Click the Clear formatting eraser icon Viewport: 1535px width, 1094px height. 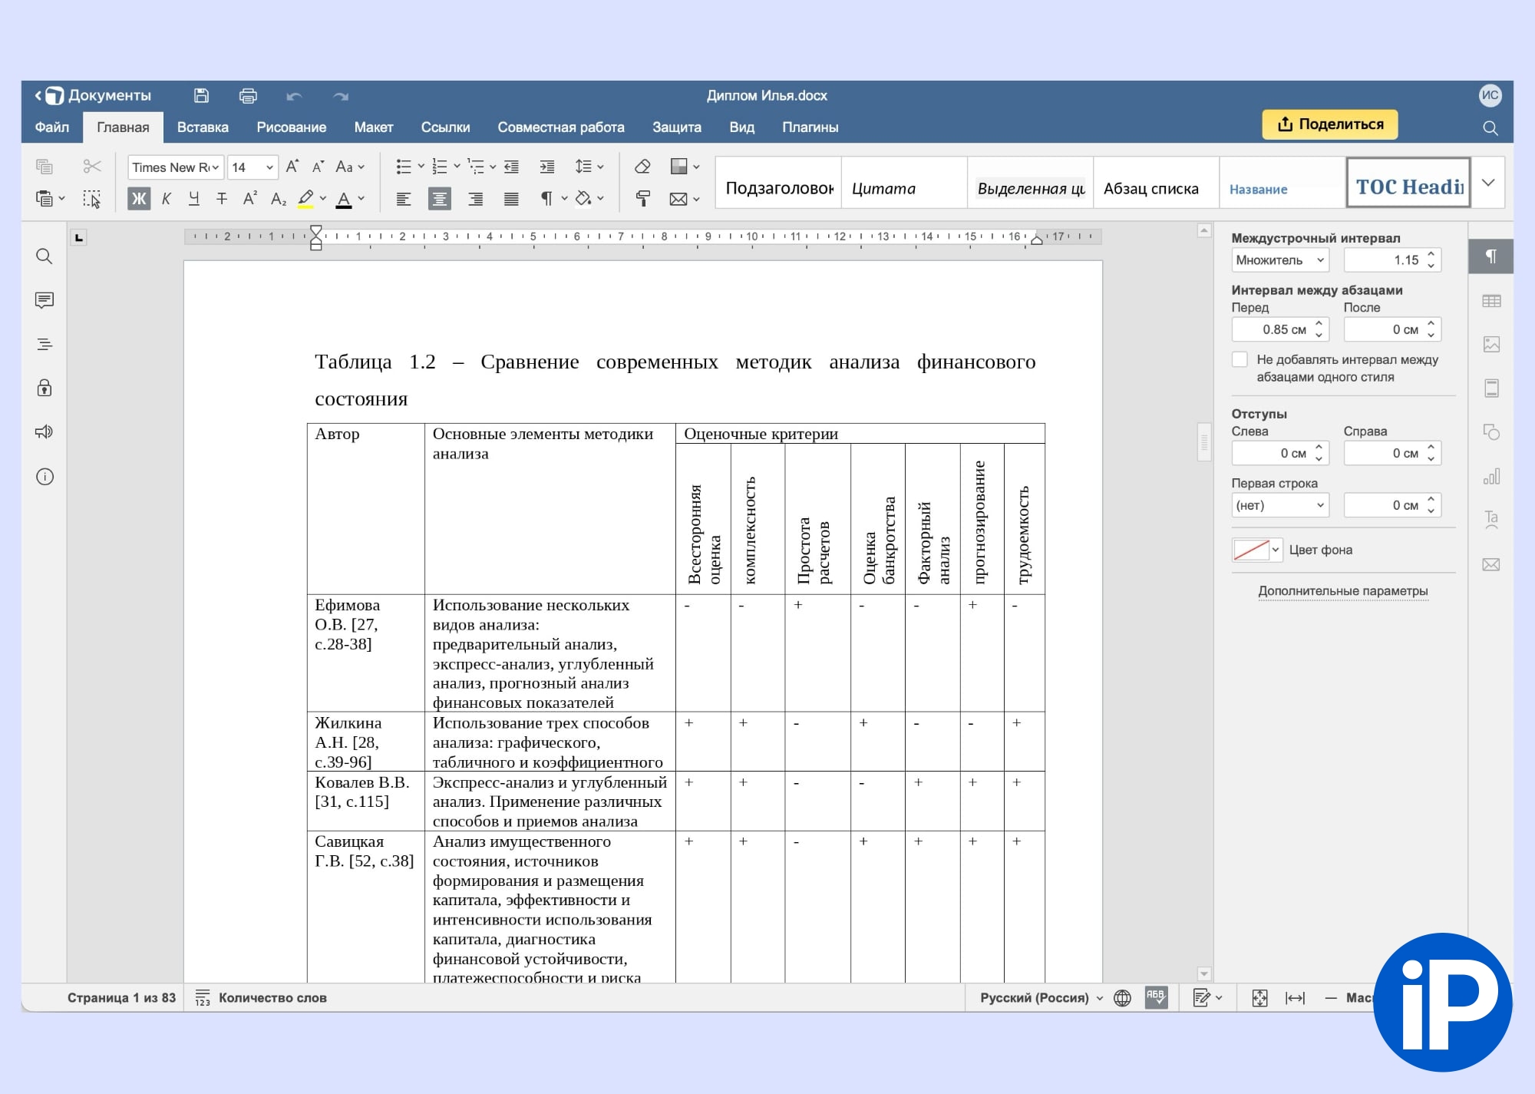[642, 167]
